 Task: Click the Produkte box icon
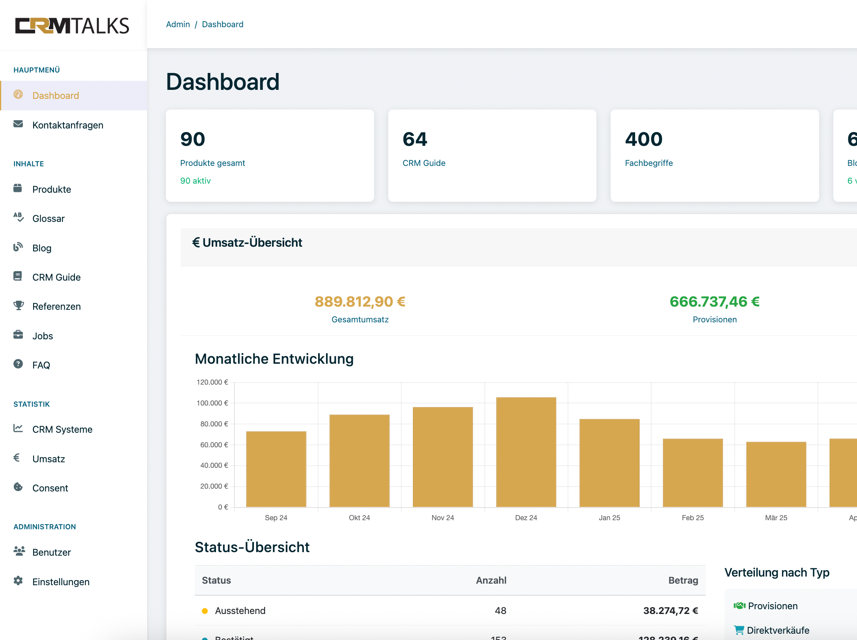[x=18, y=188]
